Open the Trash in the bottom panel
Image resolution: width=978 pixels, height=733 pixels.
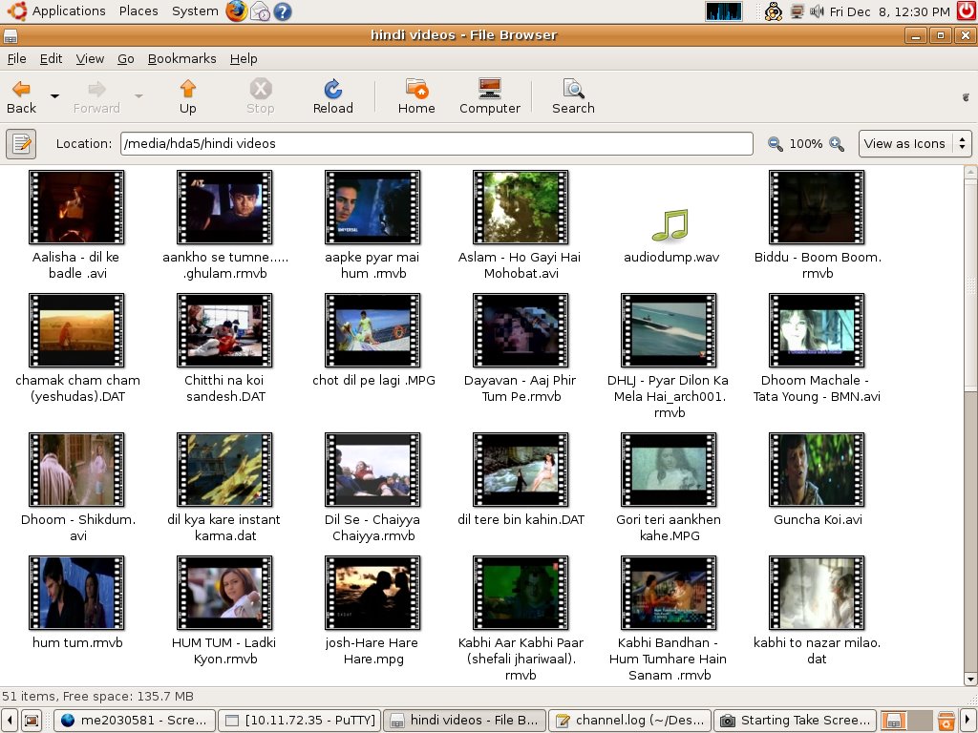(x=946, y=721)
